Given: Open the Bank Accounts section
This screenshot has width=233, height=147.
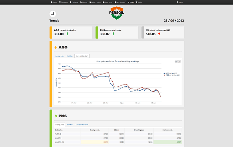Looking at the screenshot, I should [x=120, y=2].
